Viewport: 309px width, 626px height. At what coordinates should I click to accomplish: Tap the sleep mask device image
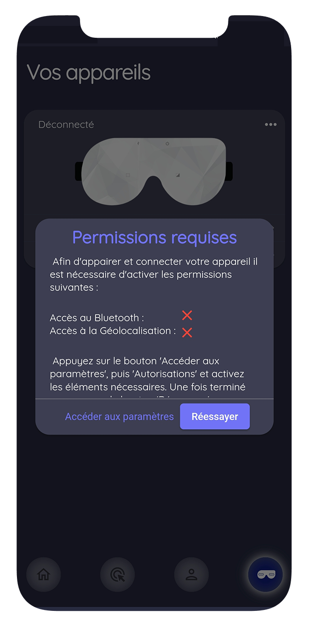pos(154,171)
